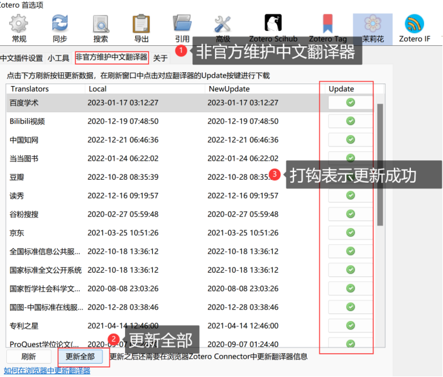Viewport: 443px width, 377px height.
Task: Open the 搜索 search preferences pane
Action: pos(101,29)
